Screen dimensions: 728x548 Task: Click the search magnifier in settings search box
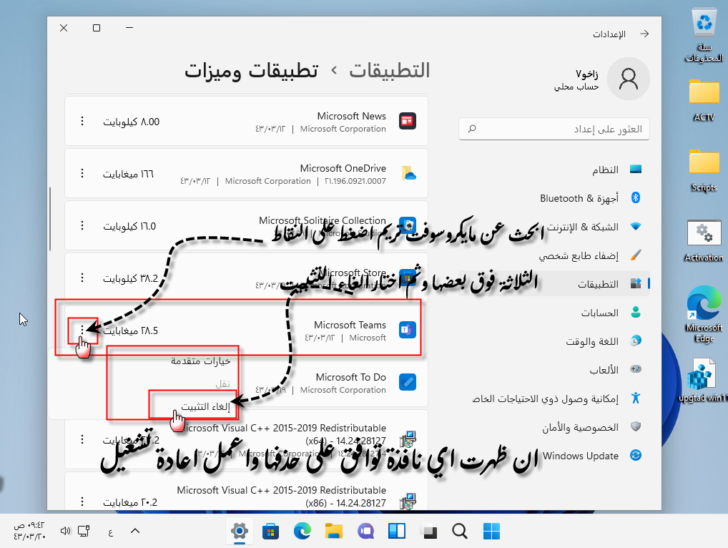coord(472,129)
